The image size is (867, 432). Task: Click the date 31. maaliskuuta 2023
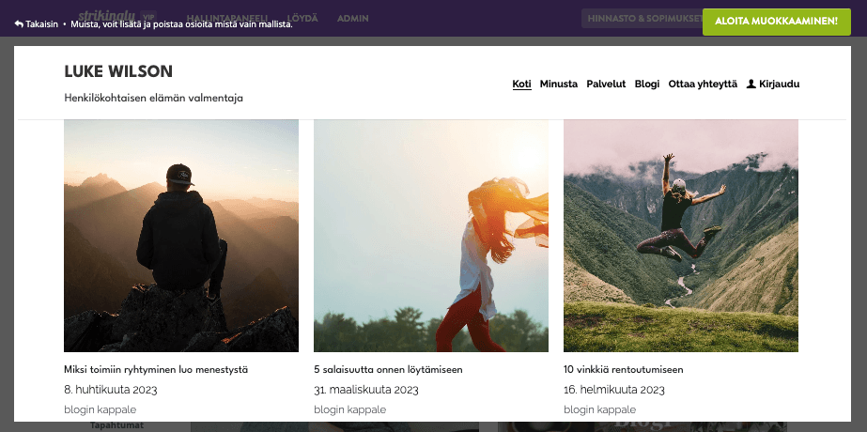[366, 390]
